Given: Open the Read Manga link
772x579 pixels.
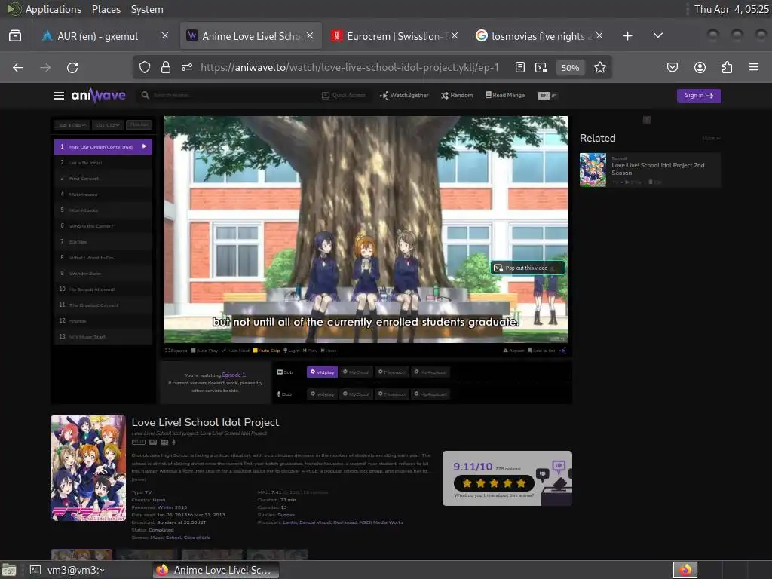Looking at the screenshot, I should point(505,95).
